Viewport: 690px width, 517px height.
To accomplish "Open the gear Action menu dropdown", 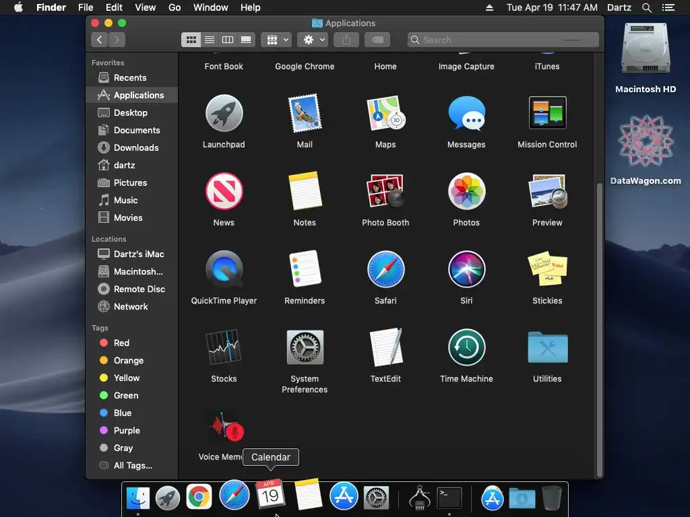I will pyautogui.click(x=313, y=40).
